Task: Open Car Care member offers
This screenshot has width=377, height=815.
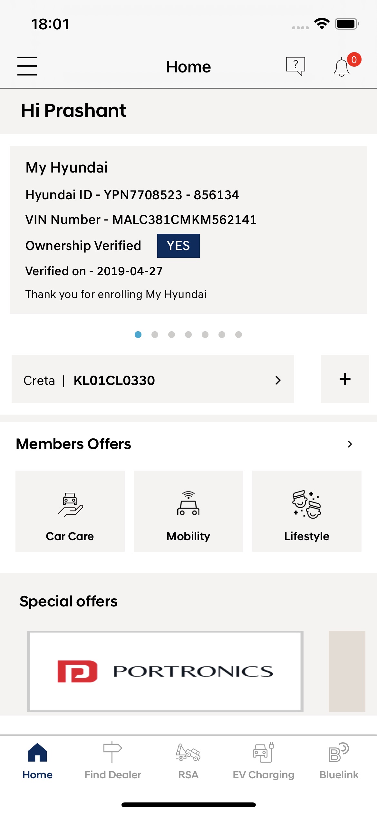Action: click(x=70, y=511)
